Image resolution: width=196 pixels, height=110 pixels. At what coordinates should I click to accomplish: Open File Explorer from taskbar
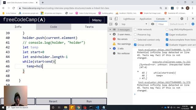click(66, 107)
